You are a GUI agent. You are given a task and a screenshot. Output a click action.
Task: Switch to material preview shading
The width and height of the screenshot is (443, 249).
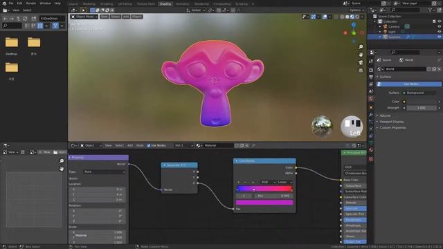click(x=352, y=17)
